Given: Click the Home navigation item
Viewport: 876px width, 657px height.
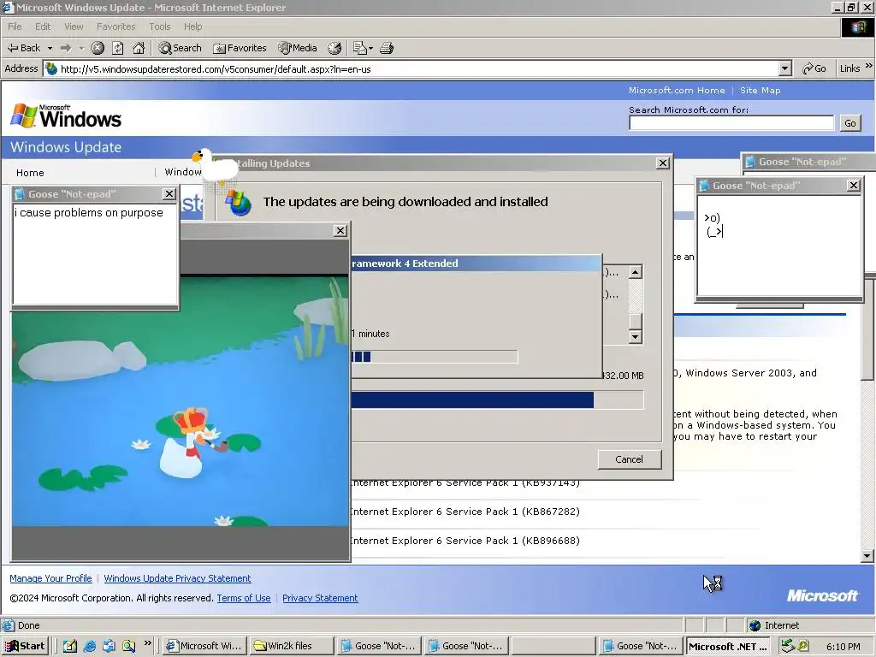Looking at the screenshot, I should [x=30, y=173].
